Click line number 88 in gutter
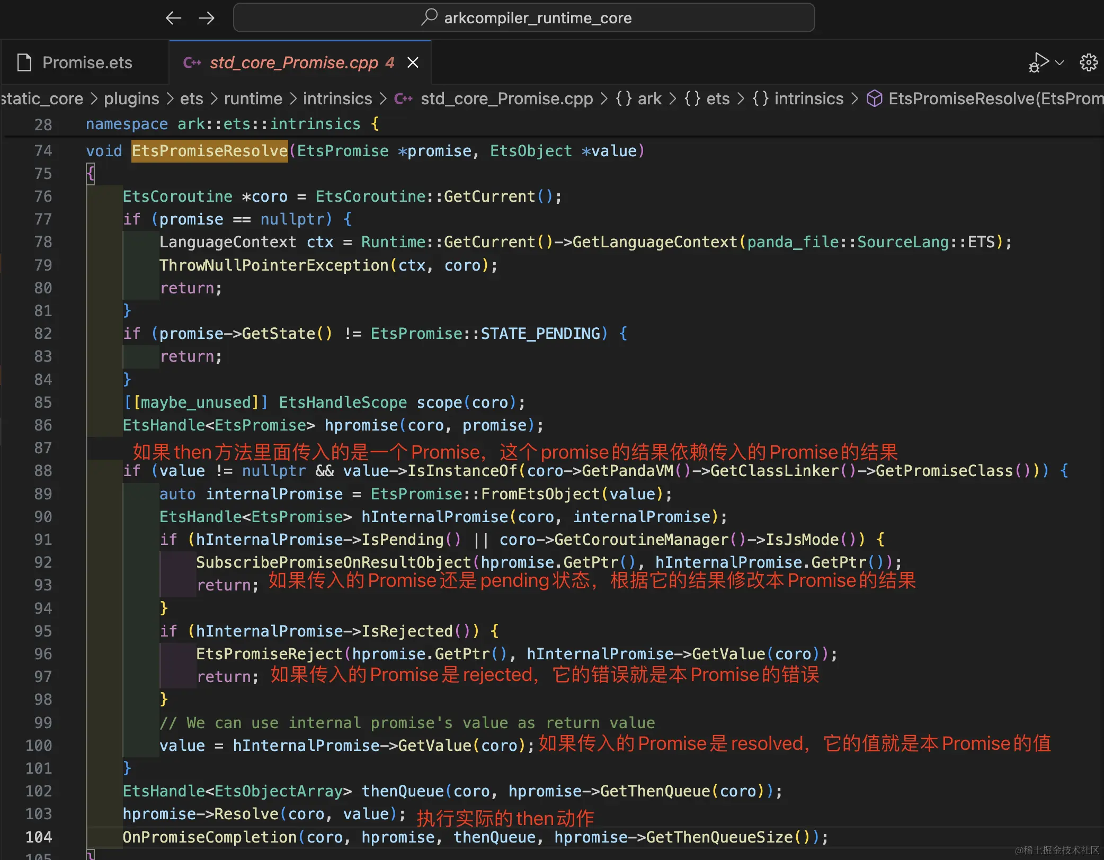1104x860 pixels. (43, 471)
